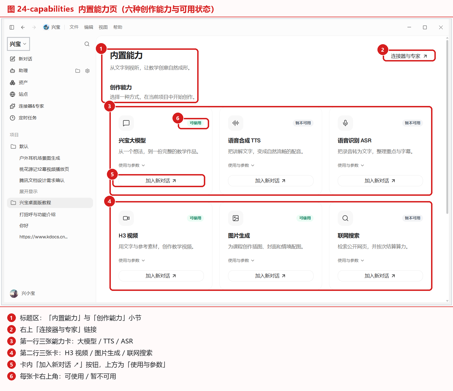Click the 语音识别 ASR microphone icon

pyautogui.click(x=345, y=123)
